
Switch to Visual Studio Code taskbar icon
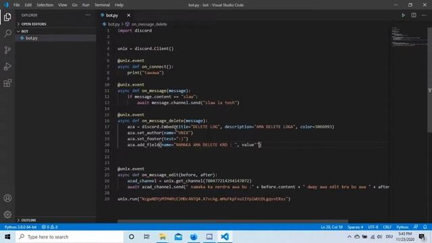[x=225, y=237]
